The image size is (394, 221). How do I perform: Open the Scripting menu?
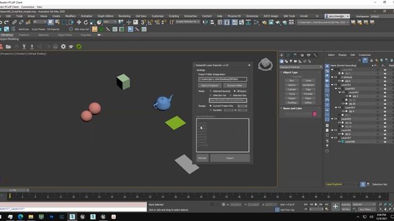(174, 16)
